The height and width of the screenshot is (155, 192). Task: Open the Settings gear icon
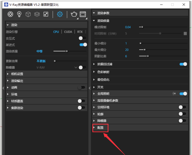60,14
